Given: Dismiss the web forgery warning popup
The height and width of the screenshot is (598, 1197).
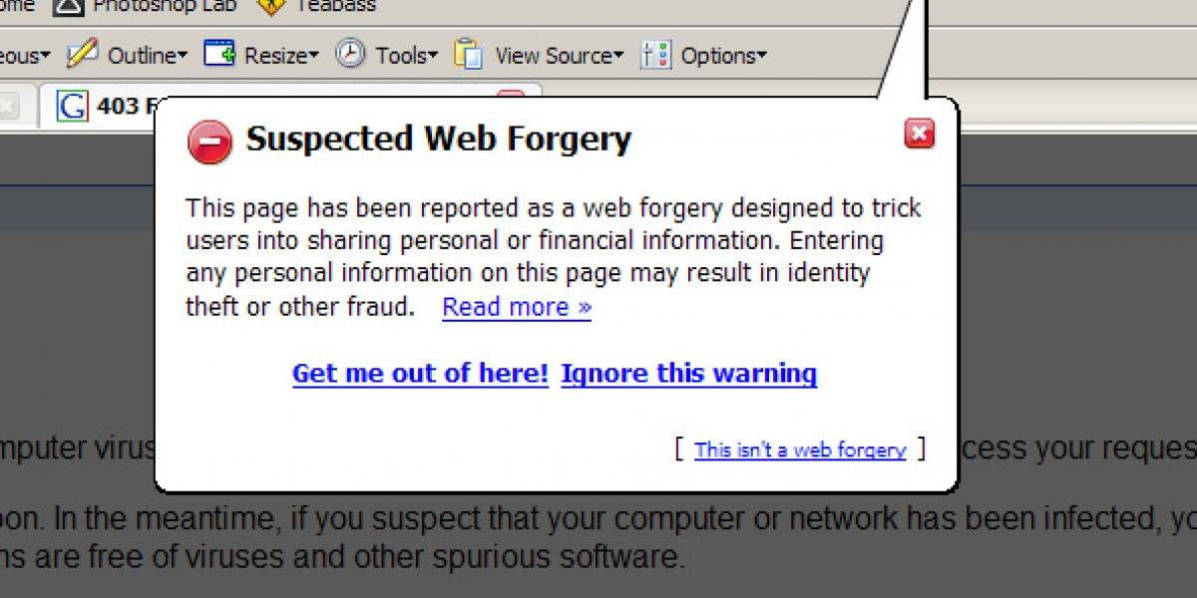Looking at the screenshot, I should pyautogui.click(x=920, y=134).
